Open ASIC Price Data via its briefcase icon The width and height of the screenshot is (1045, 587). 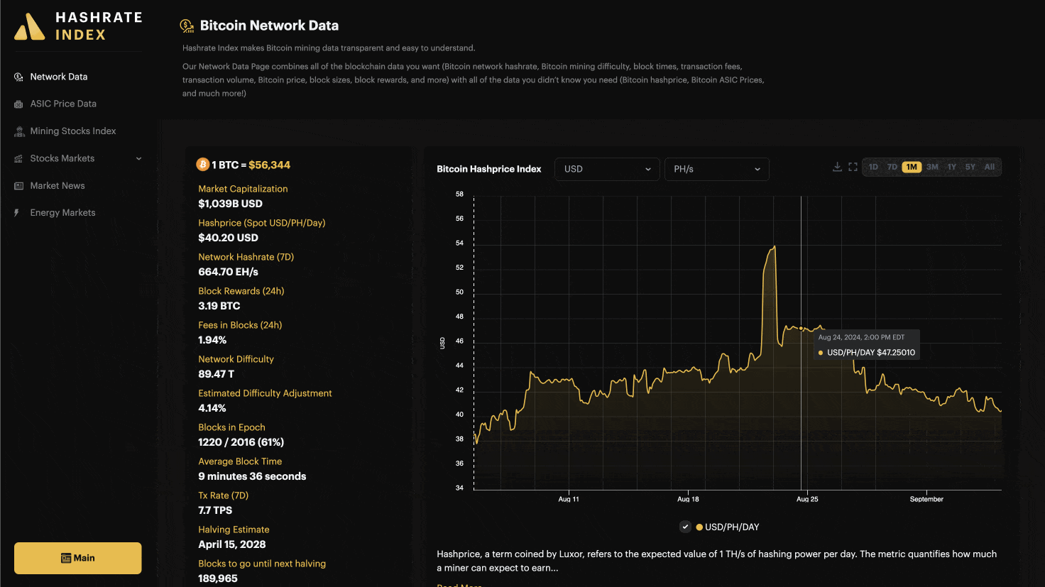17,104
